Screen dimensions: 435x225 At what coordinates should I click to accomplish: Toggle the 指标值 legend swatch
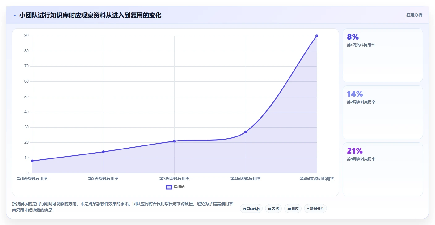coord(169,187)
